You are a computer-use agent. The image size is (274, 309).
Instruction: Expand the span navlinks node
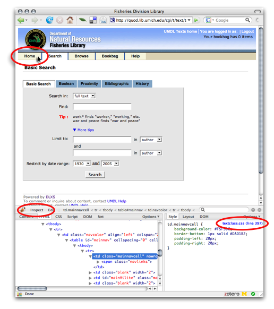point(98,262)
